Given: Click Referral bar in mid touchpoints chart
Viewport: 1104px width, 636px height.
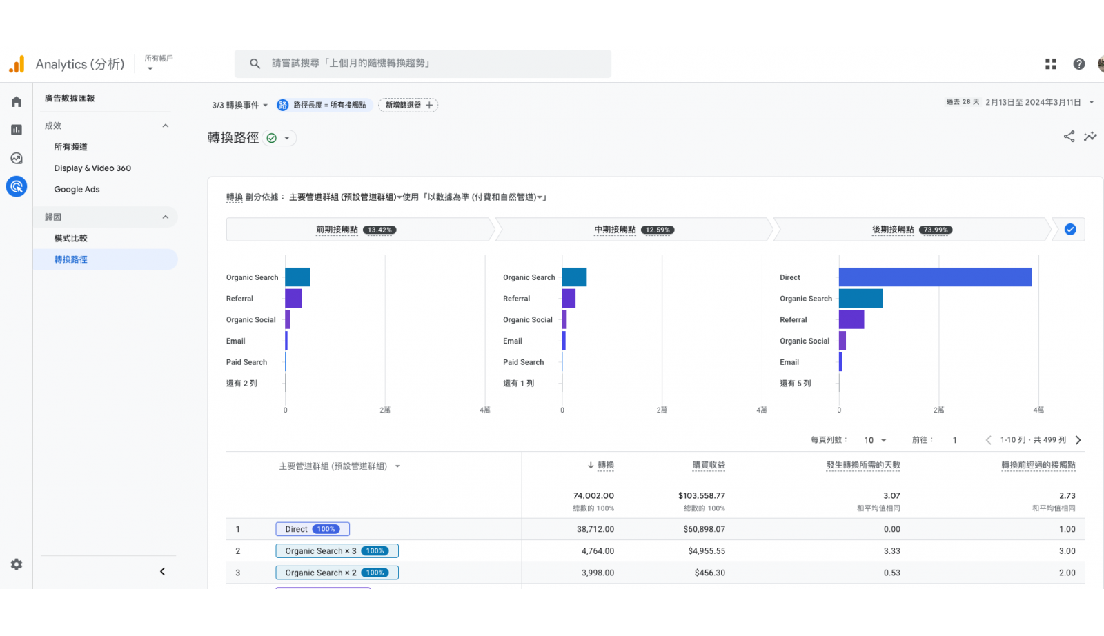Looking at the screenshot, I should (569, 299).
